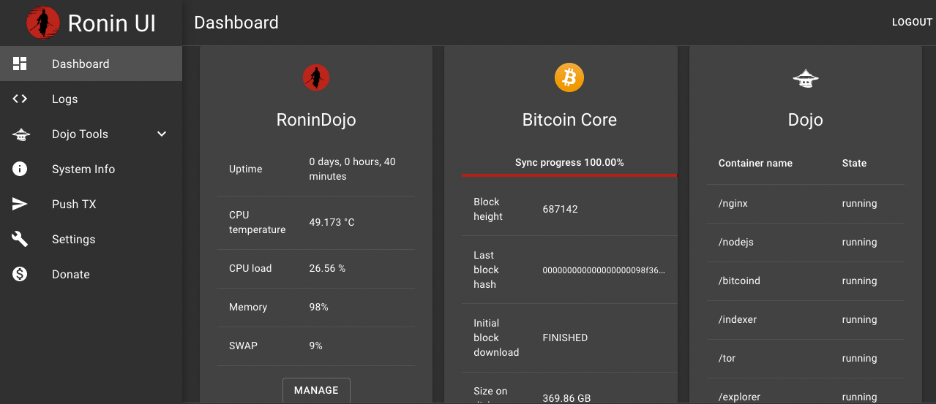Click the Dojo Tools hat icon
This screenshot has width=936, height=404.
pyautogui.click(x=20, y=134)
